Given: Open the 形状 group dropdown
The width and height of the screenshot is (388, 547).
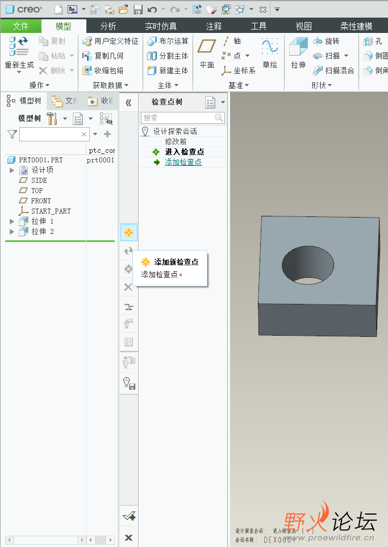Looking at the screenshot, I should tap(322, 85).
